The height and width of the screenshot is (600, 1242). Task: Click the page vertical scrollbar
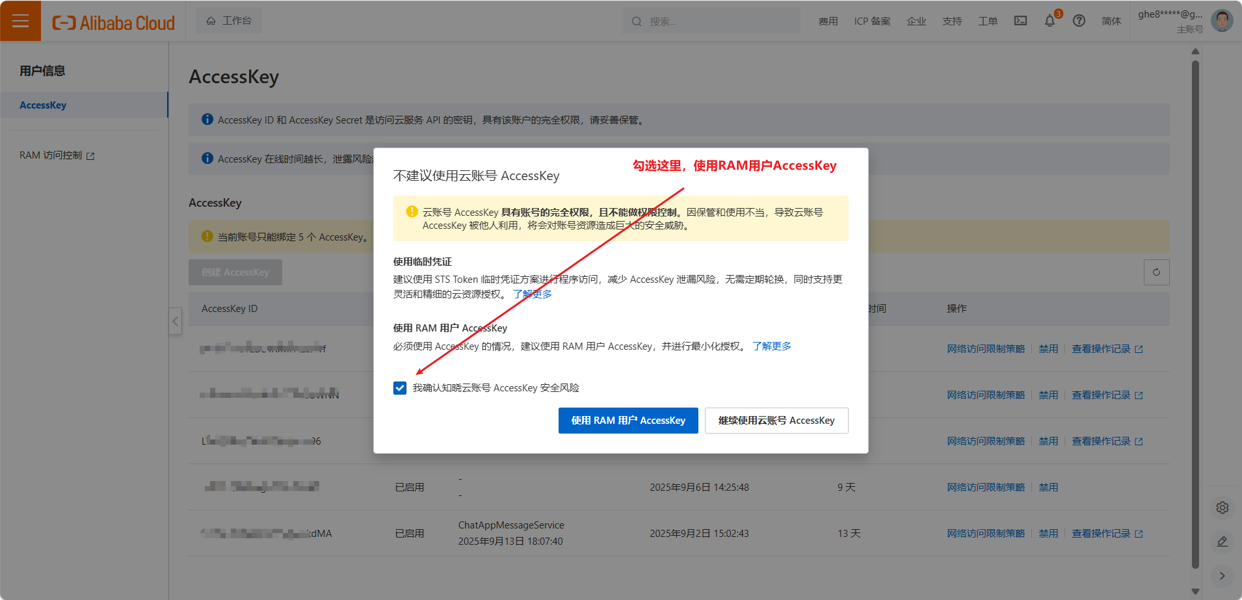(x=1195, y=312)
